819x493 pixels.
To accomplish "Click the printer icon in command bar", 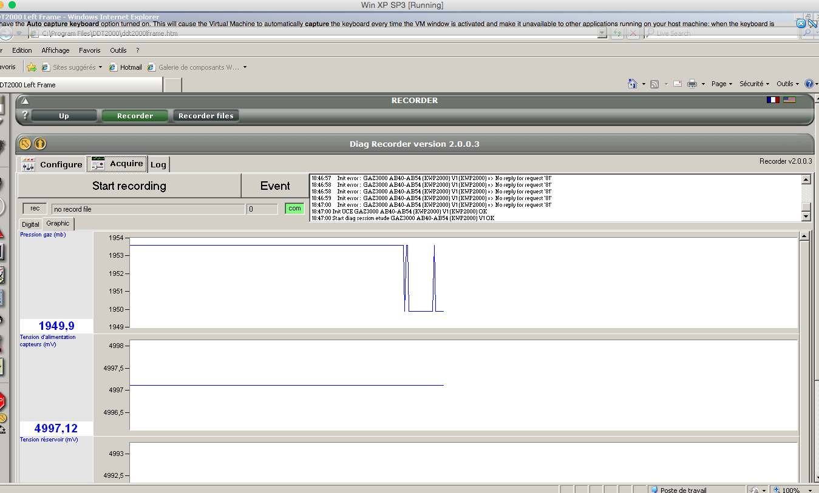I will (x=692, y=84).
